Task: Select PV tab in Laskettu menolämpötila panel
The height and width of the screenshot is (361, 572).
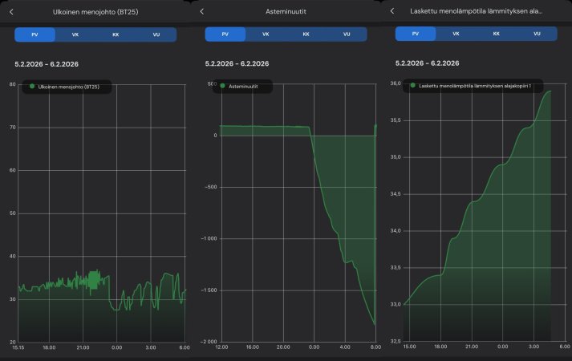Action: point(416,34)
